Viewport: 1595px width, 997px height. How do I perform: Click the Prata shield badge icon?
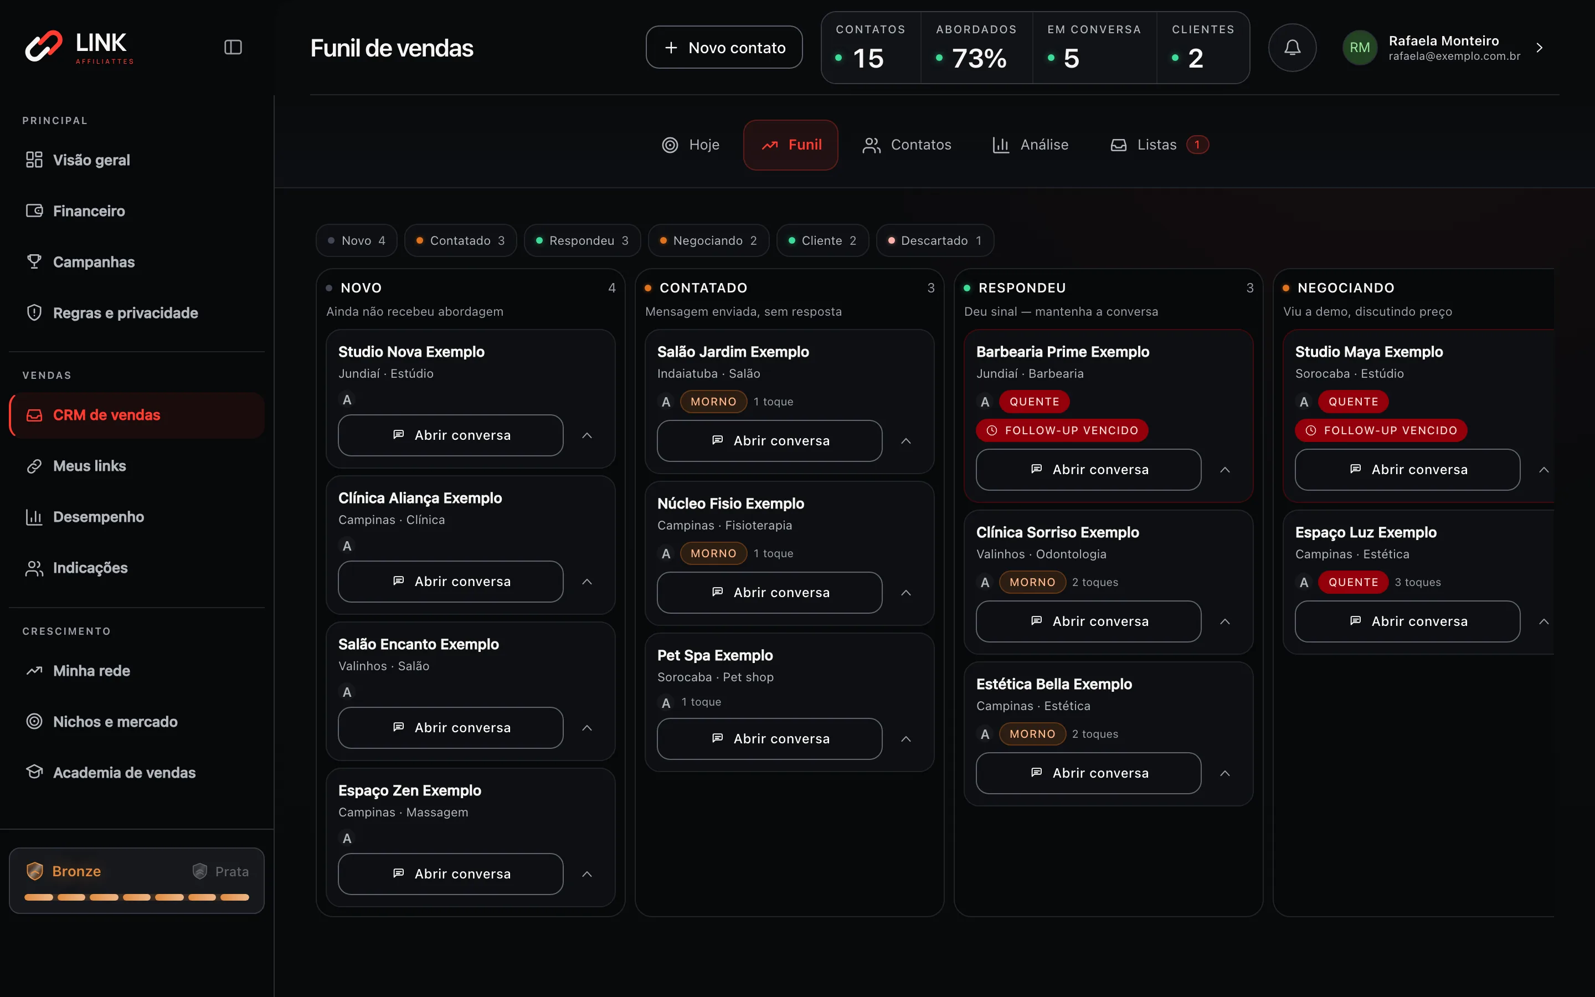pyautogui.click(x=200, y=871)
